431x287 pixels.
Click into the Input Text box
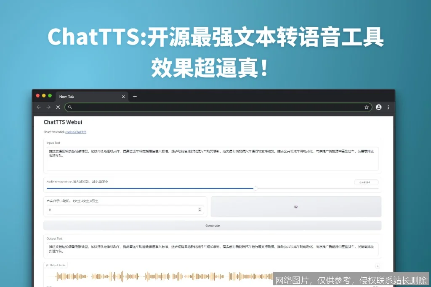[x=212, y=158]
